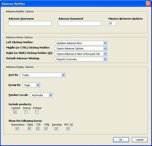Image resolution: width=152 pixels, height=146 pixels.
Task: Enable the Referer product checkbox
Action: point(37,112)
